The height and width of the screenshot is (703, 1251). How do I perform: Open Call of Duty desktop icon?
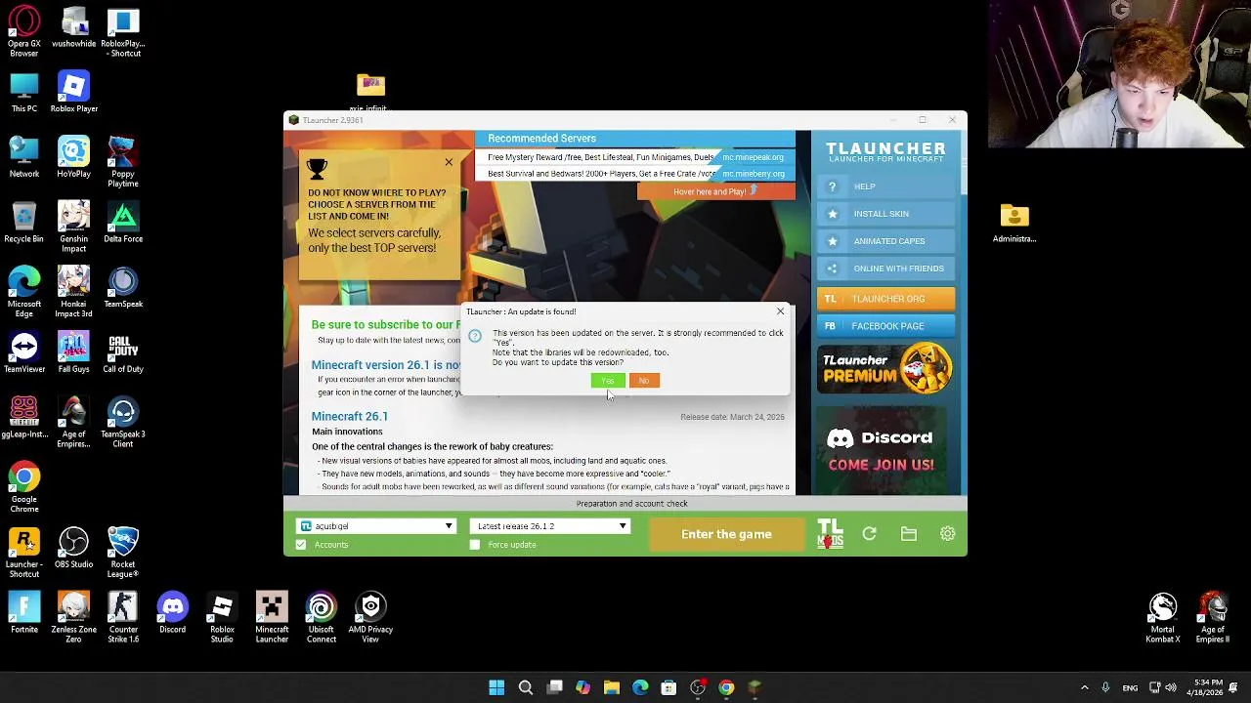[x=123, y=353]
